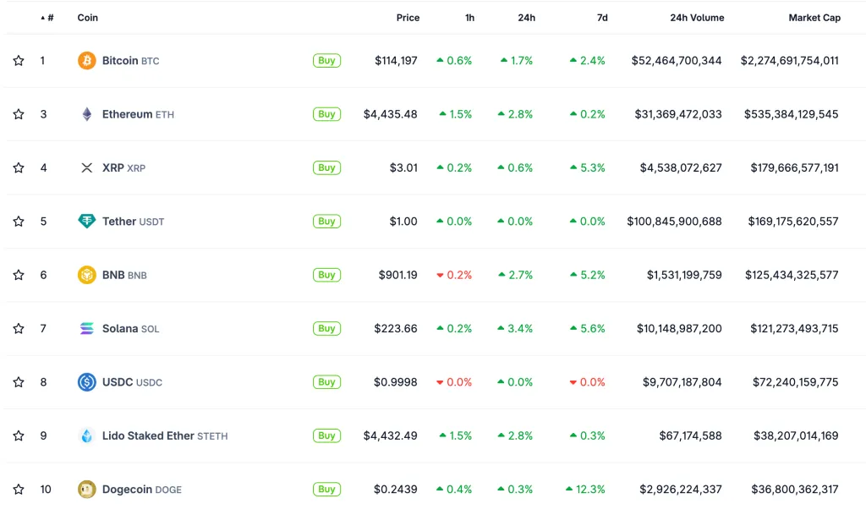Click the Solana logo icon
This screenshot has width=866, height=515.
(x=86, y=328)
